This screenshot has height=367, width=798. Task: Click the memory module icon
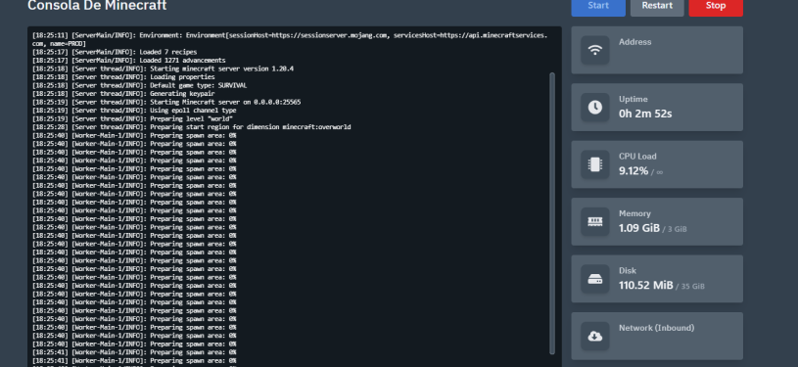pyautogui.click(x=595, y=221)
